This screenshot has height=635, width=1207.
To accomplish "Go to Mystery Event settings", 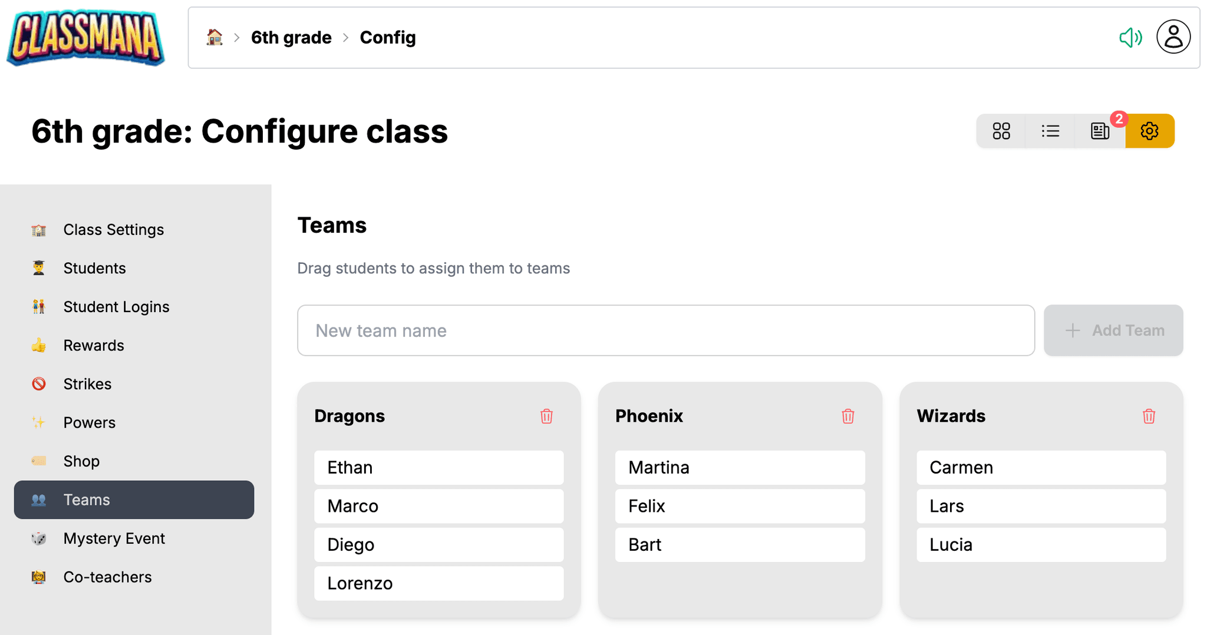I will (114, 538).
